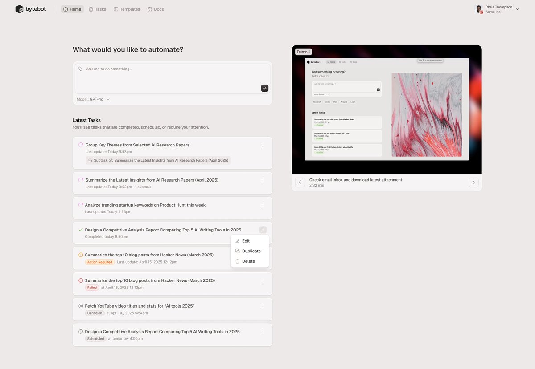The image size is (535, 369).
Task: Open the options menu for Group Key Themes task
Action: 263,145
